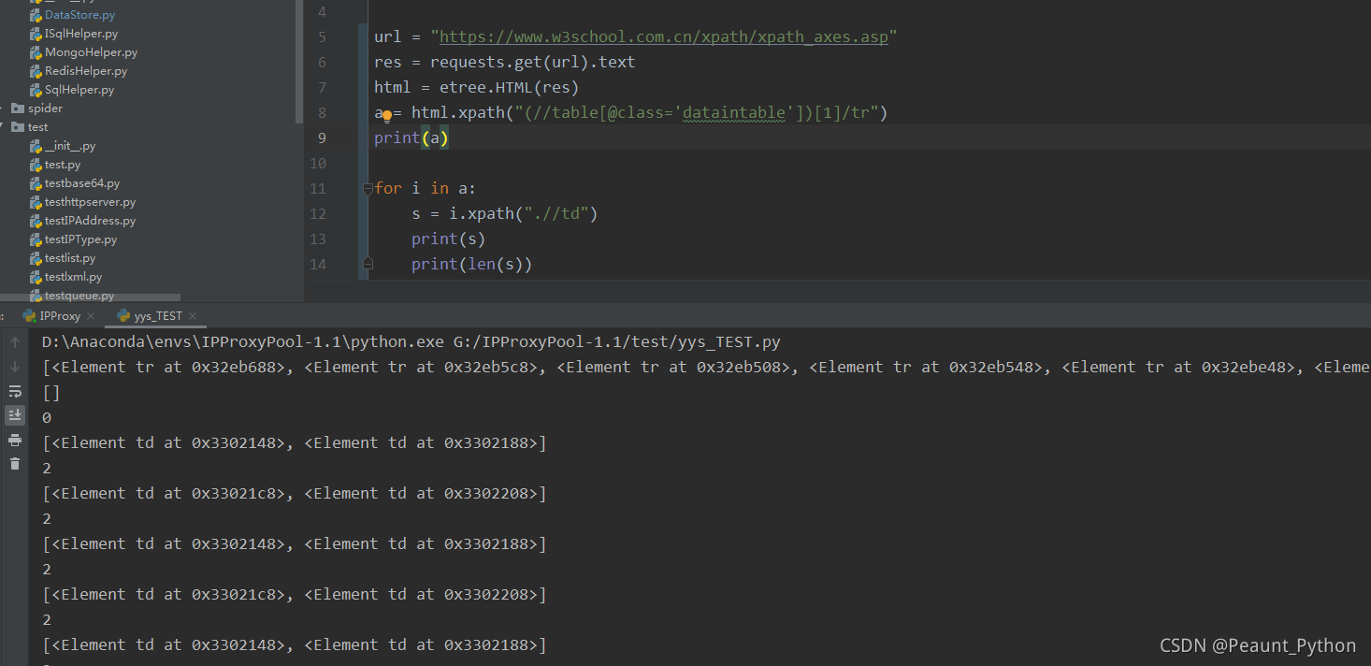Click the project tree horizontal scrollbar
The image size is (1371, 666).
tap(91, 297)
